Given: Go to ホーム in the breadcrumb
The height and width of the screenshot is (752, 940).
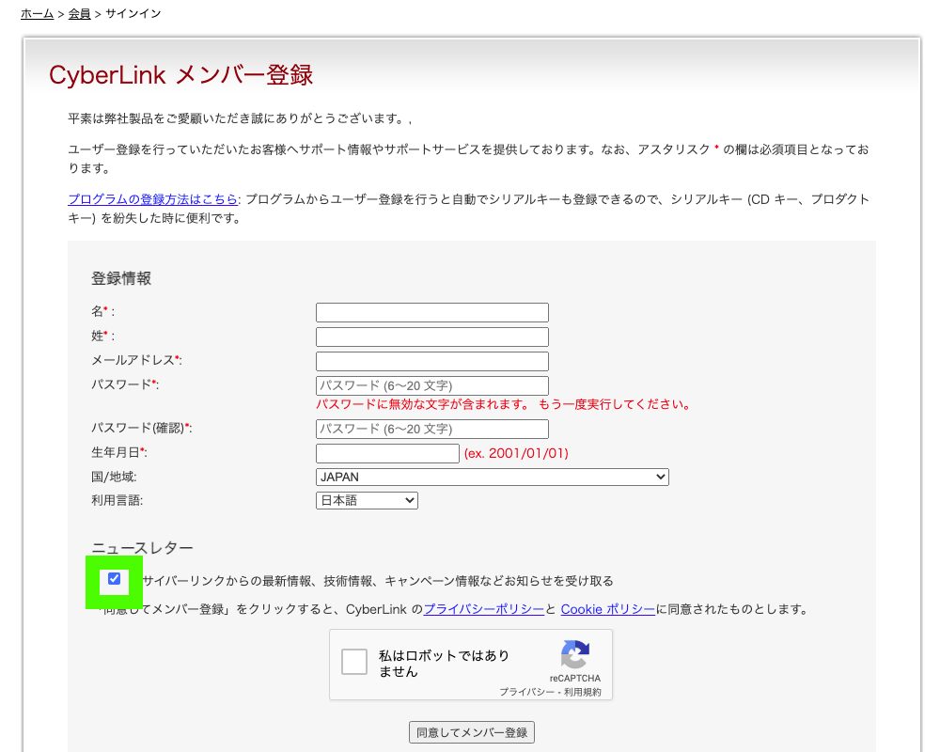Looking at the screenshot, I should click(38, 13).
